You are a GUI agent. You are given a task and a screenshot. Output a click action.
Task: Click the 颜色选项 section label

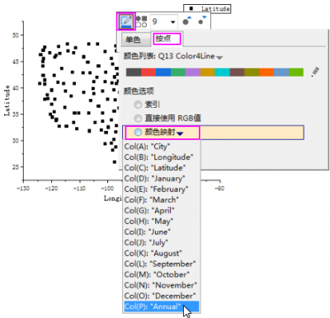139,91
